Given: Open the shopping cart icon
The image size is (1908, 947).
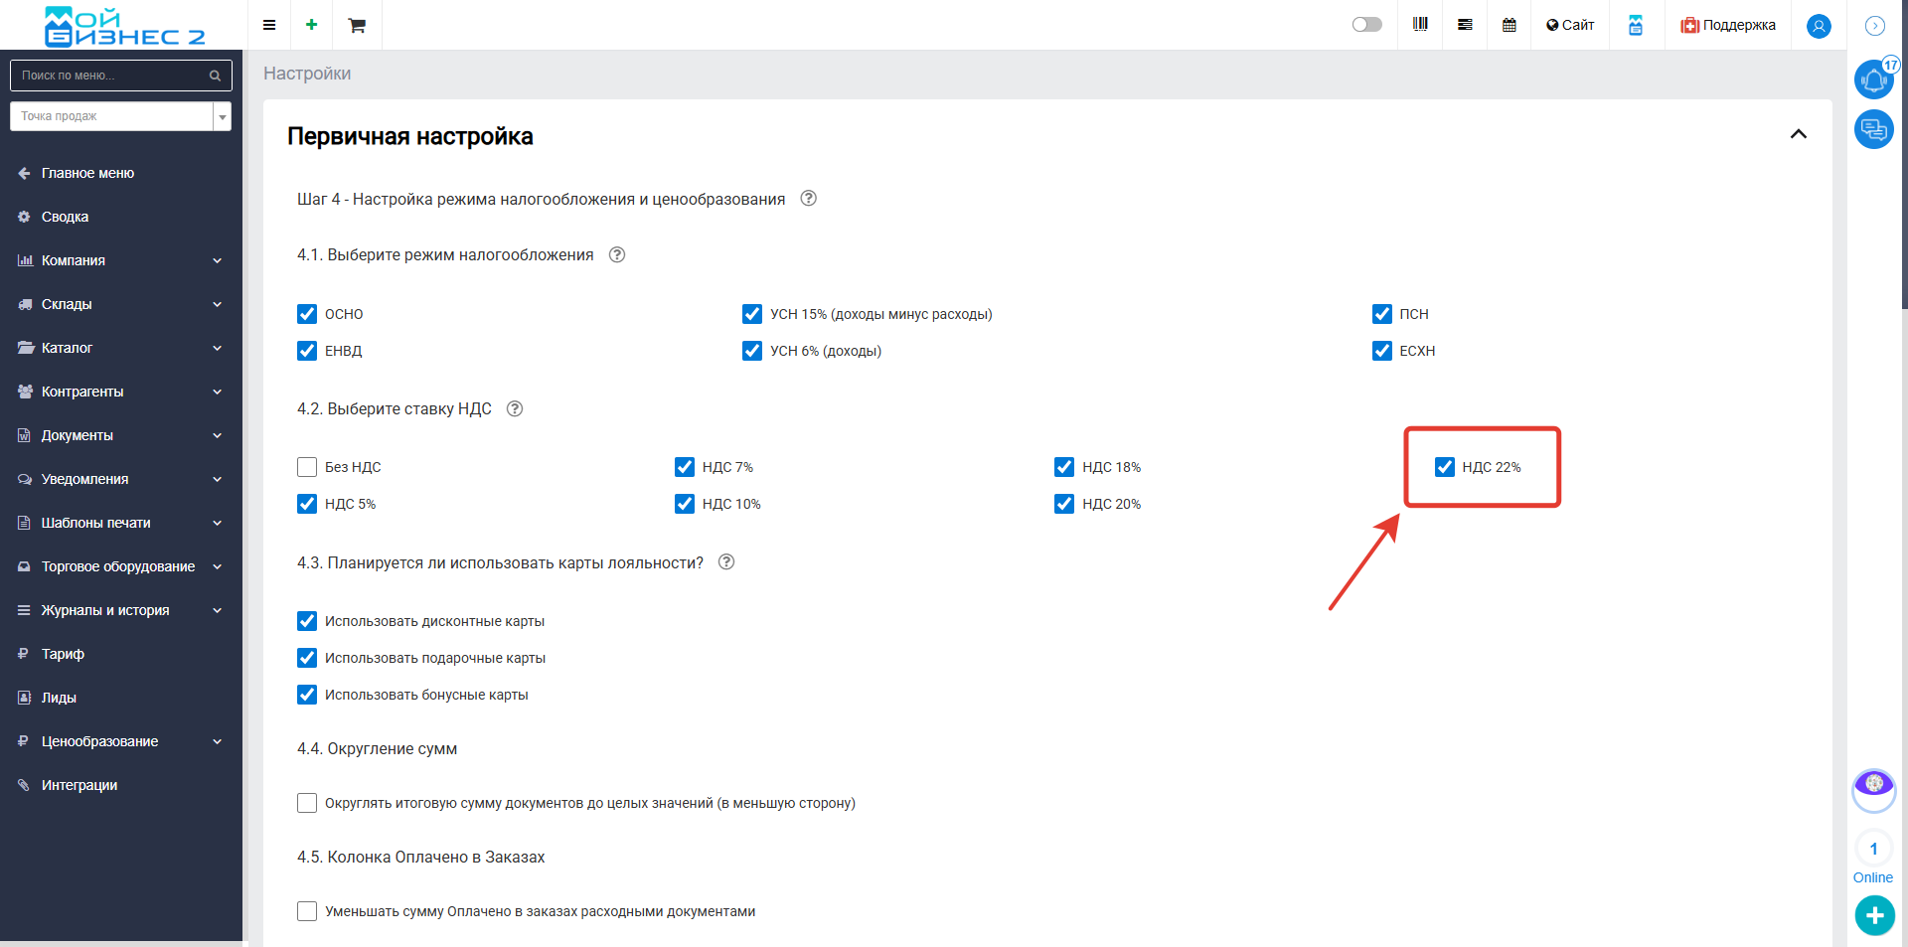Looking at the screenshot, I should [x=357, y=25].
